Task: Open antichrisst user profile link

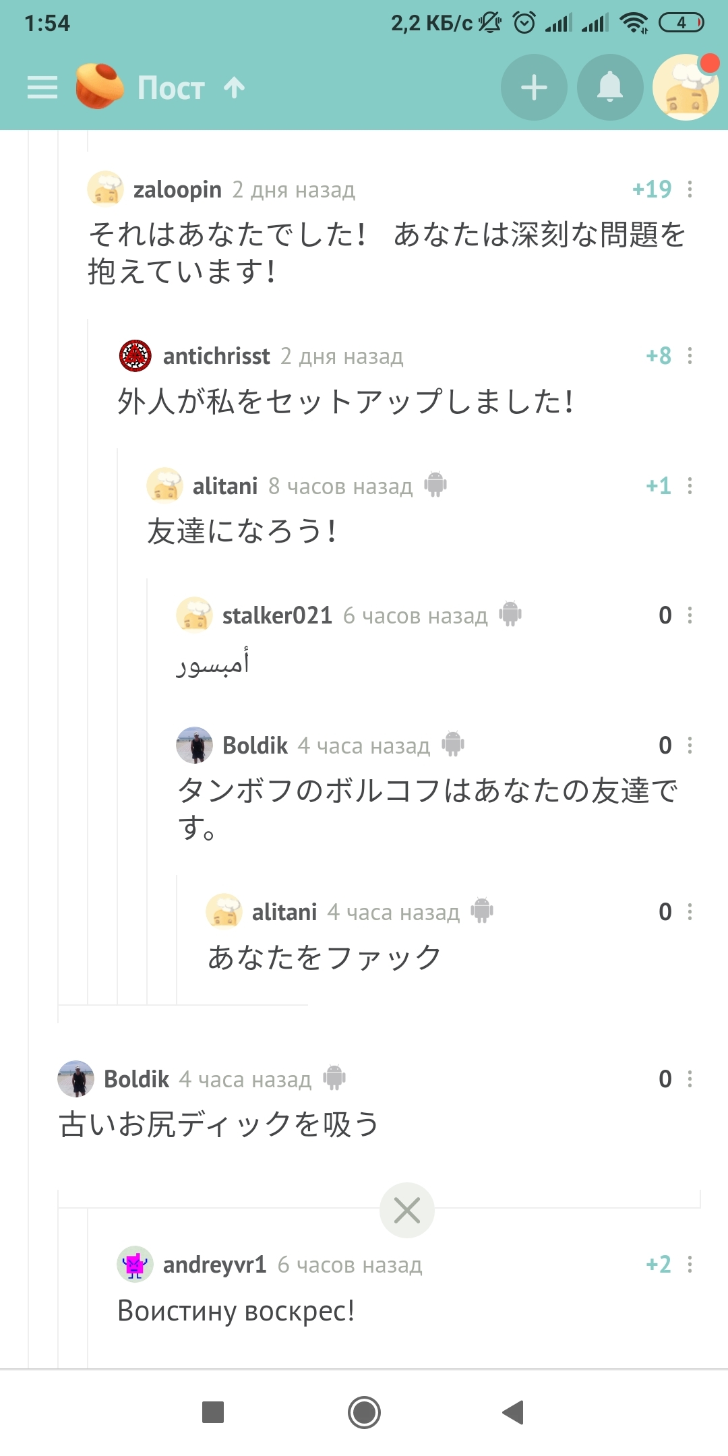Action: 216,356
